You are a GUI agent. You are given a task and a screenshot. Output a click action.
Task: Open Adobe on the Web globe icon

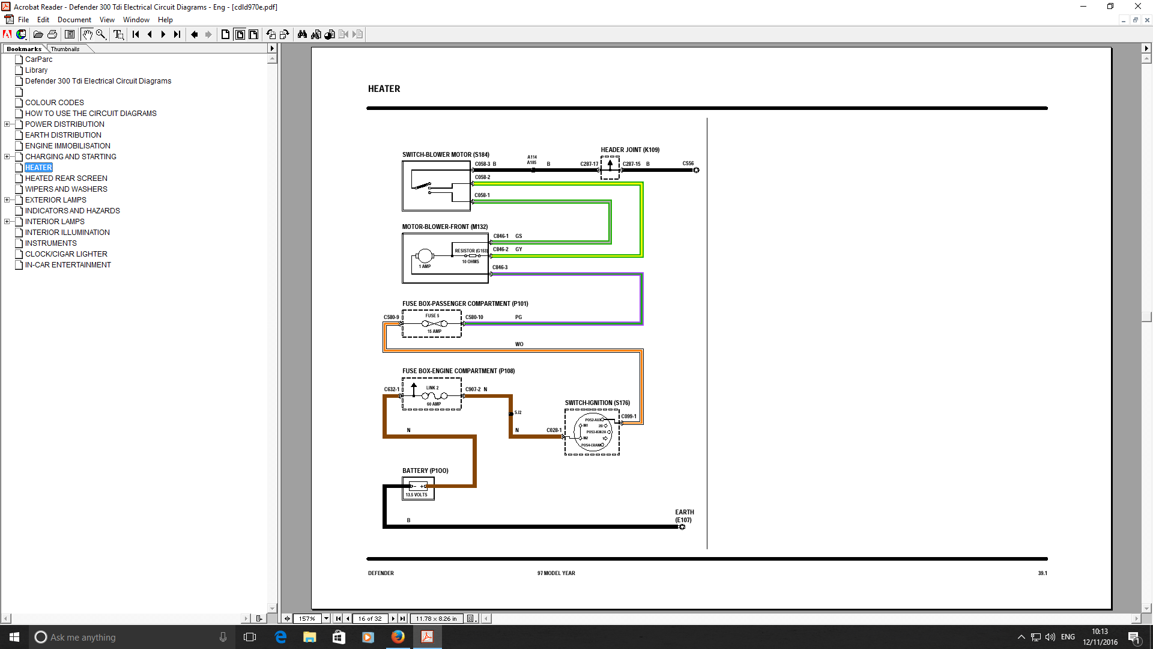[22, 34]
